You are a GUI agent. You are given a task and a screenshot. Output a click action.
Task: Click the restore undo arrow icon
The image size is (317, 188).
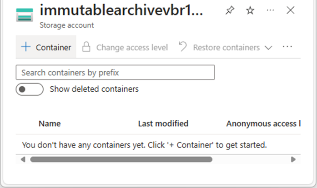(x=182, y=46)
